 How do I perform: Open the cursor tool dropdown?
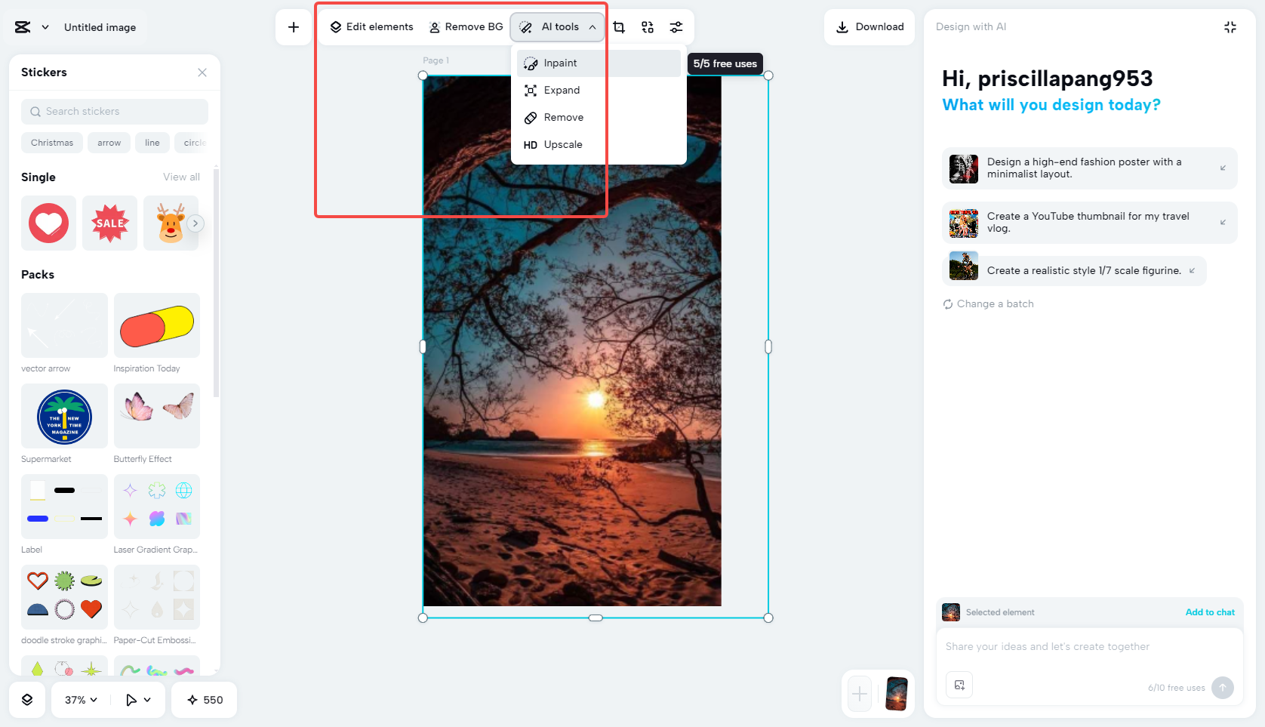point(137,700)
